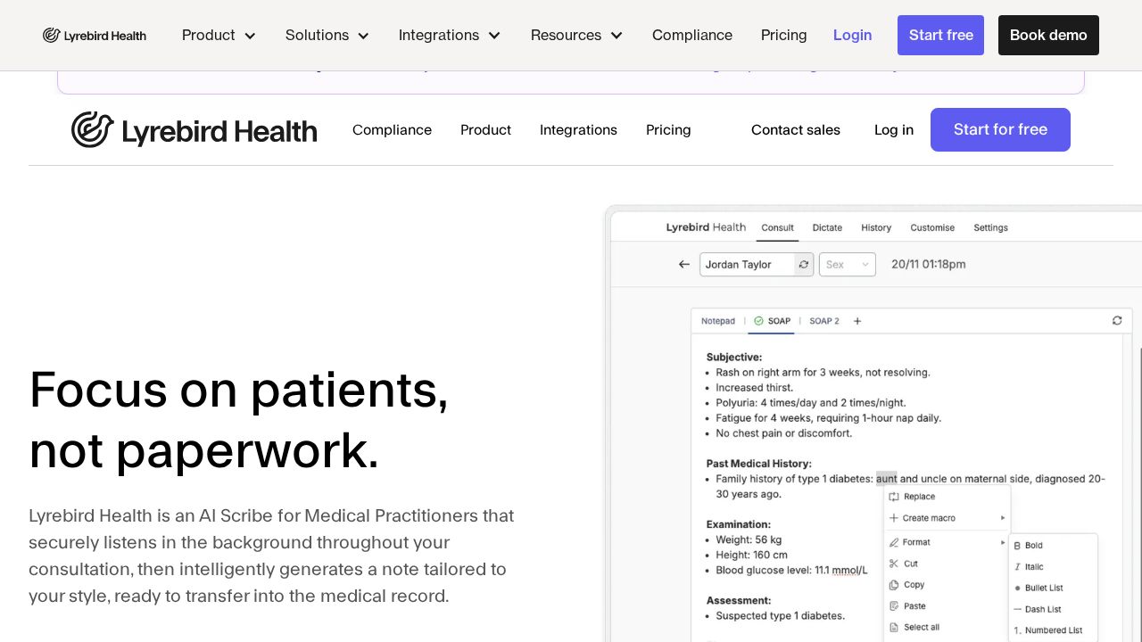Click Pricing in the gray top bar
Viewport: 1142px width, 642px height.
tap(784, 36)
